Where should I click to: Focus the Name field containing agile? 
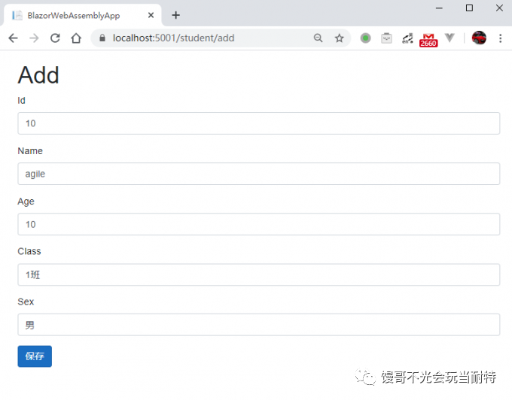click(x=258, y=174)
